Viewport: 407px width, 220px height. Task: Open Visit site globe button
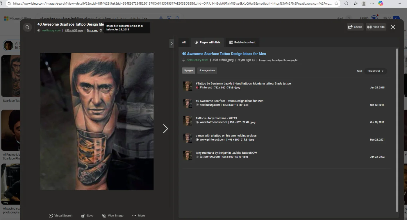click(376, 27)
